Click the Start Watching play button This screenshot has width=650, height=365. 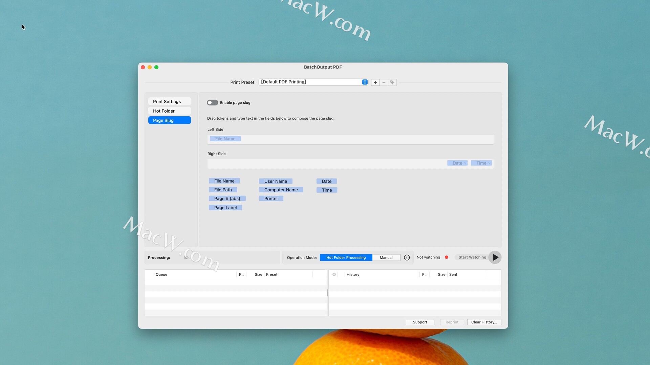pos(495,258)
